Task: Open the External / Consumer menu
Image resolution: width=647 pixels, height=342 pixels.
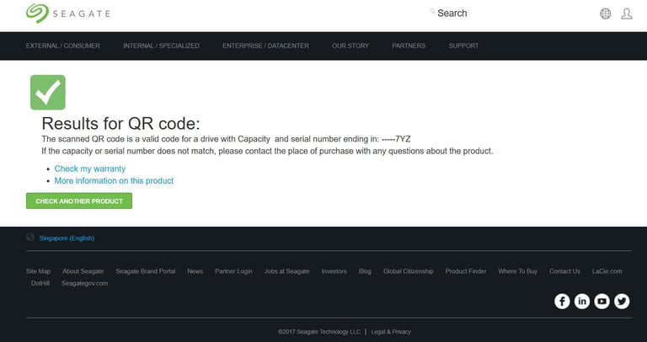Action: pos(62,45)
